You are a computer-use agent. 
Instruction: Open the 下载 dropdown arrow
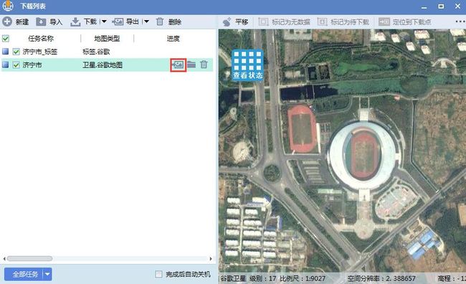pyautogui.click(x=104, y=22)
